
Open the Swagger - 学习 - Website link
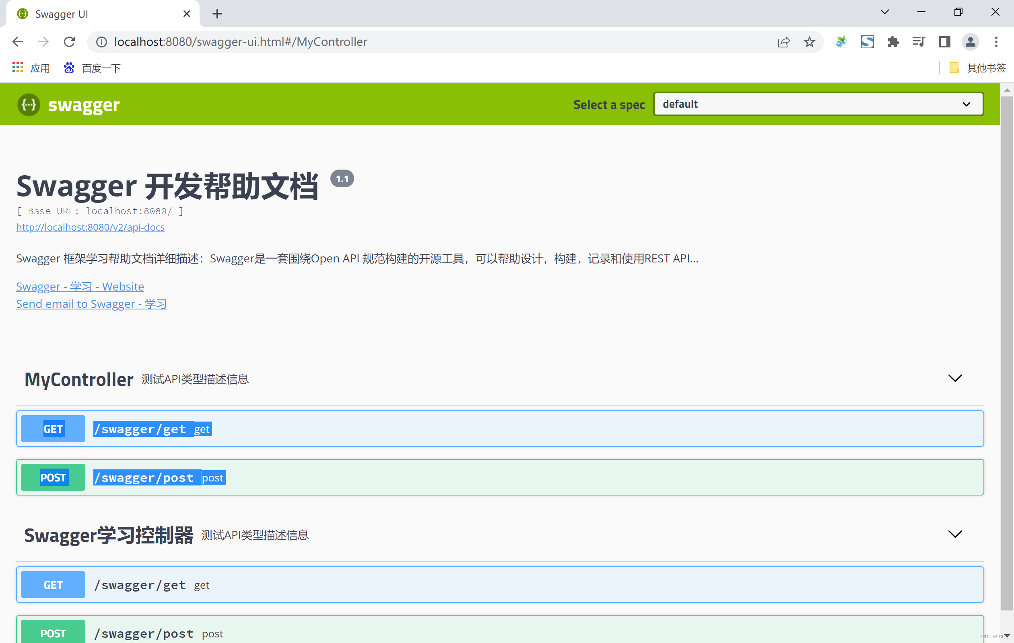point(80,287)
